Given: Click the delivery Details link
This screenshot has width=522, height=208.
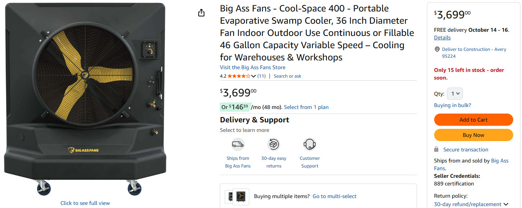Looking at the screenshot, I should tap(442, 37).
